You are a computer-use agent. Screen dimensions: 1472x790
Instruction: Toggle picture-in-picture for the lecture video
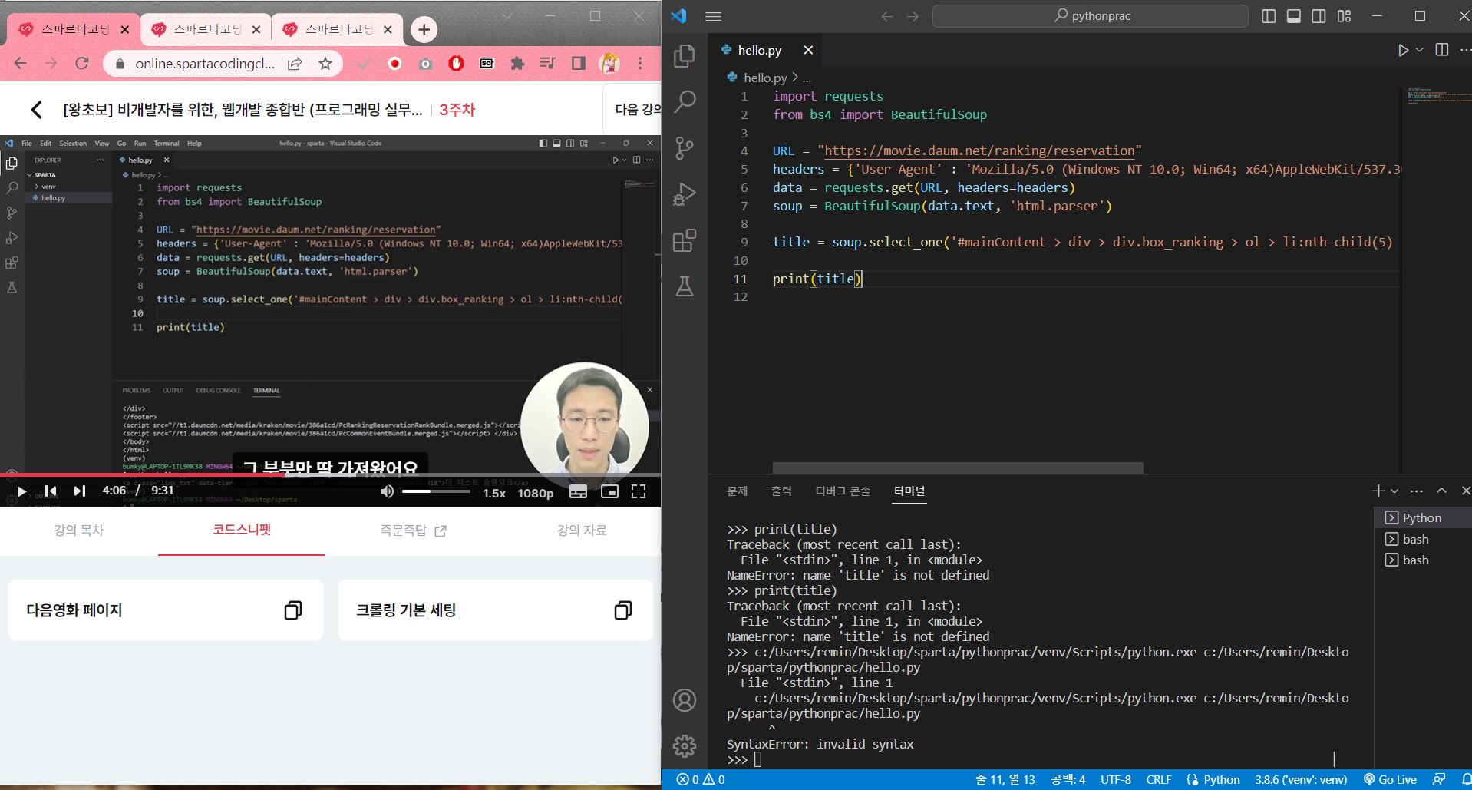point(609,492)
